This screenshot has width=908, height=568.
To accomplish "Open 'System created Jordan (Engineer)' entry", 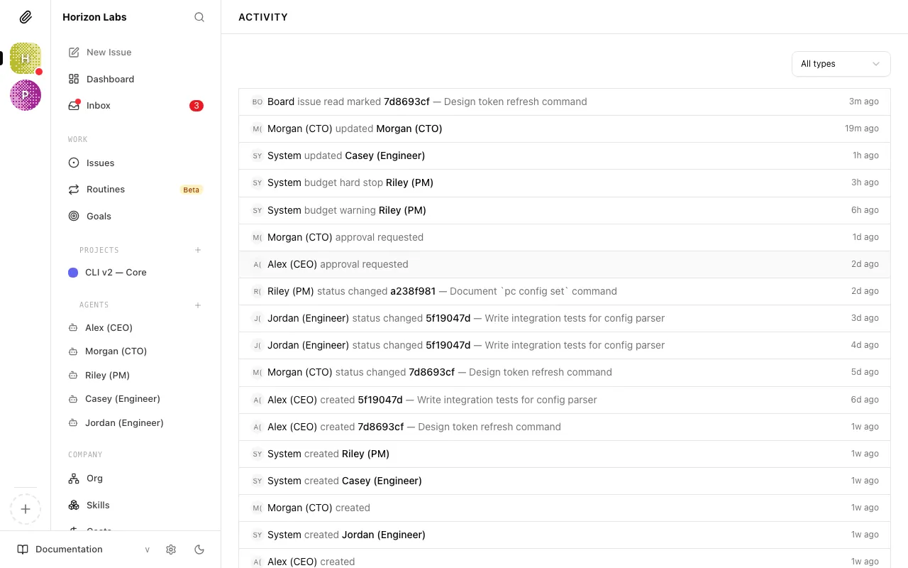I will pos(565,535).
